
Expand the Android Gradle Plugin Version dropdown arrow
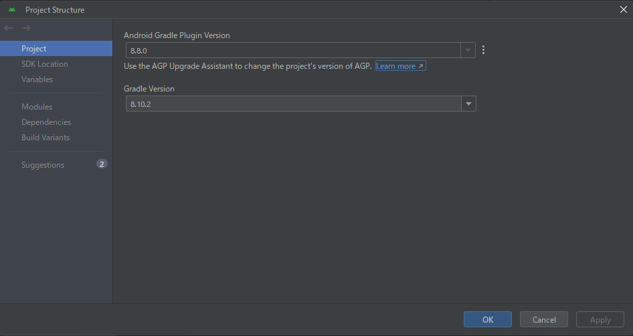[468, 50]
